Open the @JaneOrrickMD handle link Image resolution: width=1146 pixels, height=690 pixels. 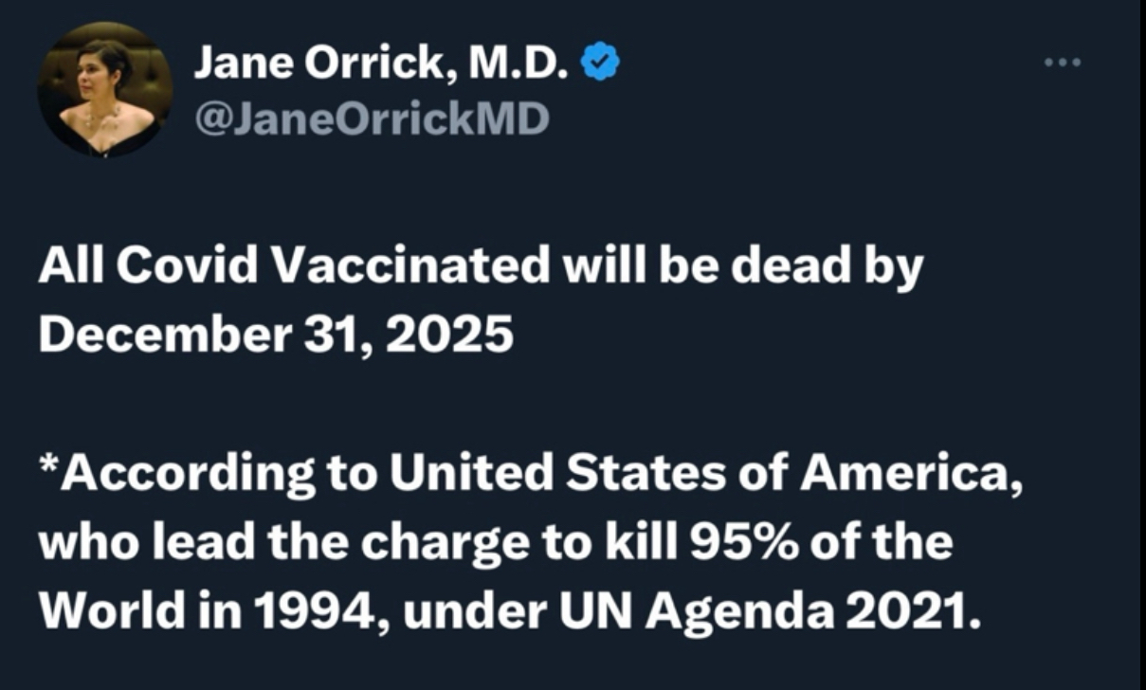[371, 120]
